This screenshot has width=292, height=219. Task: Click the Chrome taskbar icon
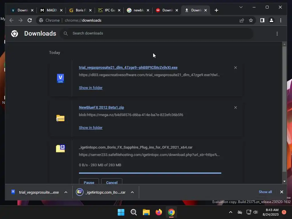point(171,212)
